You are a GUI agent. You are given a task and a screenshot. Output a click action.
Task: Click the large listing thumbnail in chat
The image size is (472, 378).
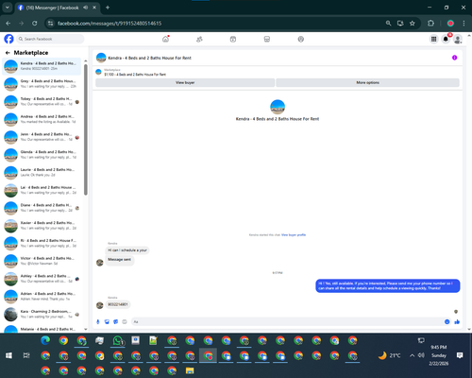point(278,107)
